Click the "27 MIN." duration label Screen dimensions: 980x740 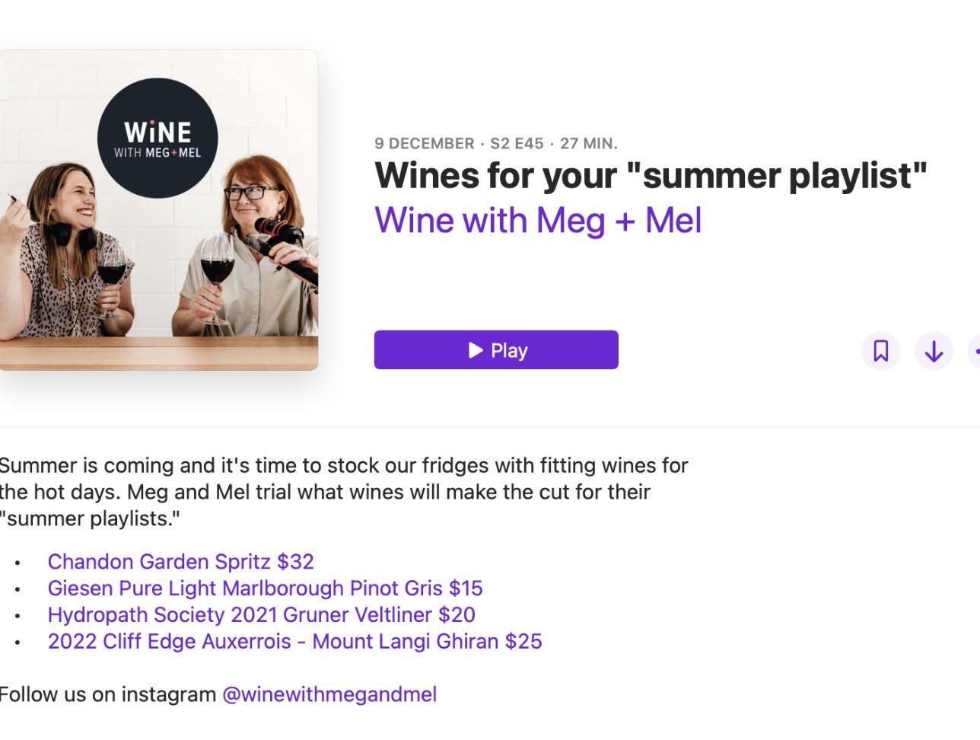point(589,143)
